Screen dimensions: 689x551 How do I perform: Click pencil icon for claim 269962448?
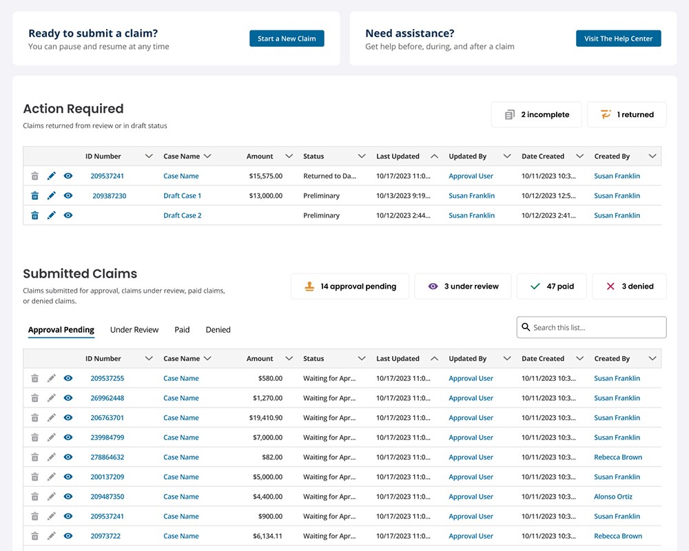[x=52, y=398]
